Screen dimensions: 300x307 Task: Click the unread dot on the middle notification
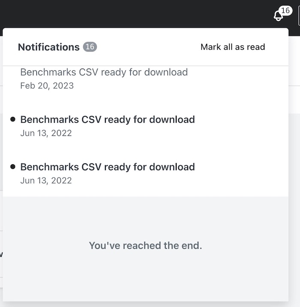click(13, 120)
